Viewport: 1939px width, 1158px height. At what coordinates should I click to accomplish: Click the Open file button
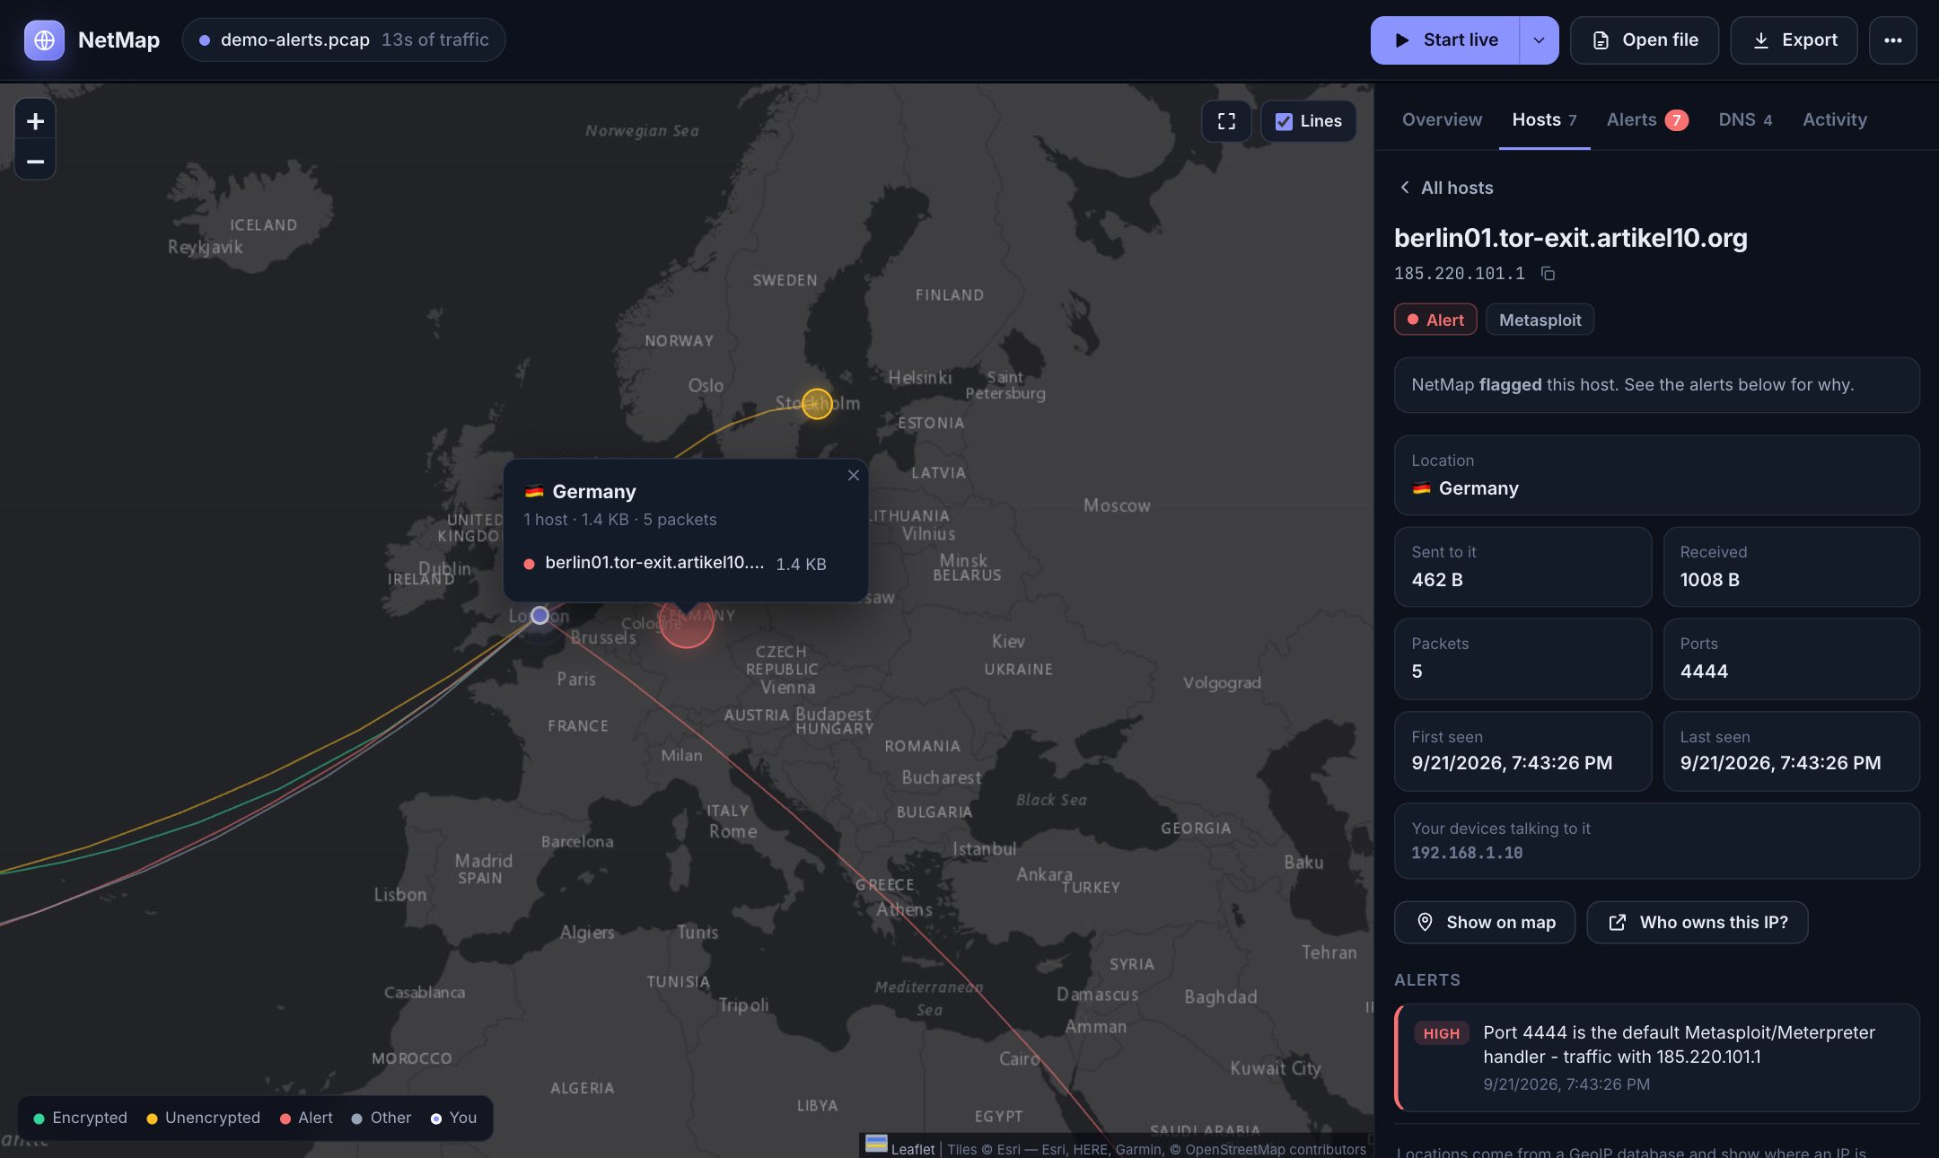tap(1645, 40)
